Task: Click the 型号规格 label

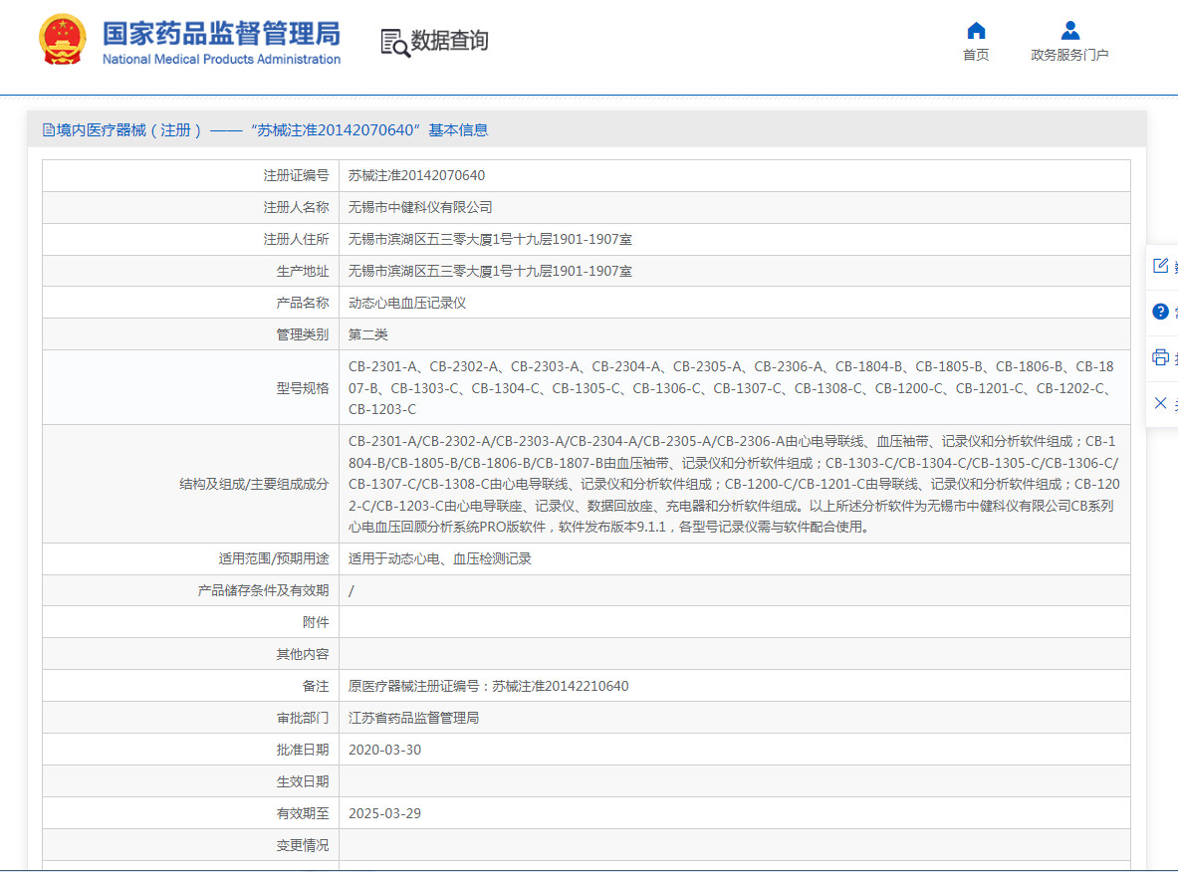Action: tap(303, 387)
